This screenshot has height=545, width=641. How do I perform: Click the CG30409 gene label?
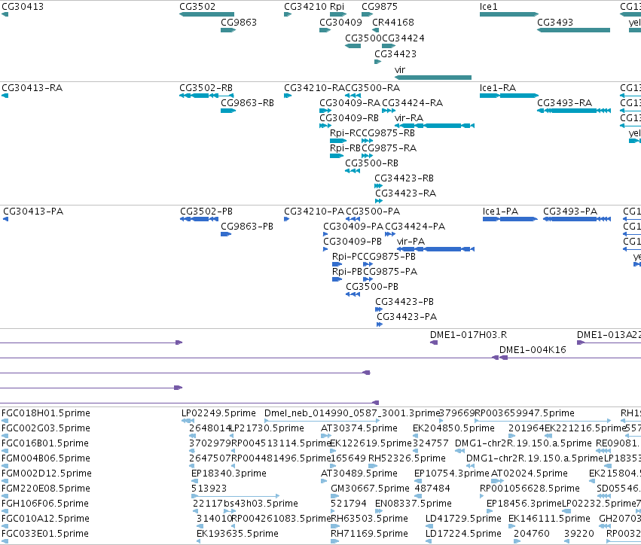tap(340, 23)
